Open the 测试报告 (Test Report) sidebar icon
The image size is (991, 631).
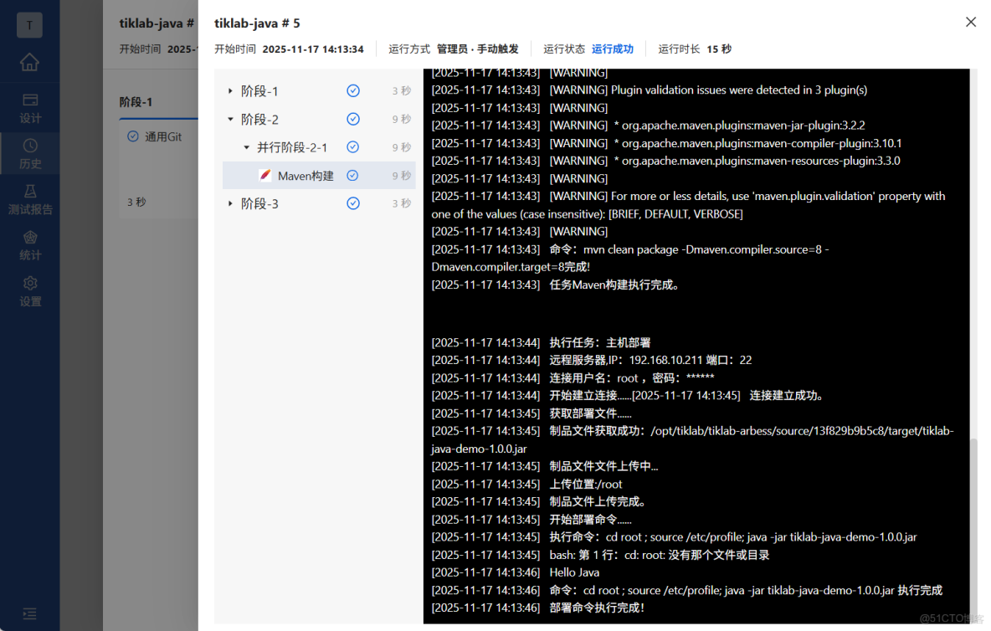pos(29,198)
